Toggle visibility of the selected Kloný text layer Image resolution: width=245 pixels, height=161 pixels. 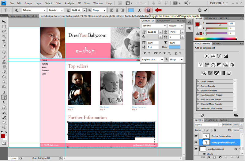click(x=196, y=142)
